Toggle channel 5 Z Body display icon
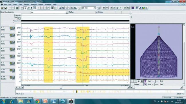The width and height of the screenshot is (186, 104). click(x=11, y=56)
